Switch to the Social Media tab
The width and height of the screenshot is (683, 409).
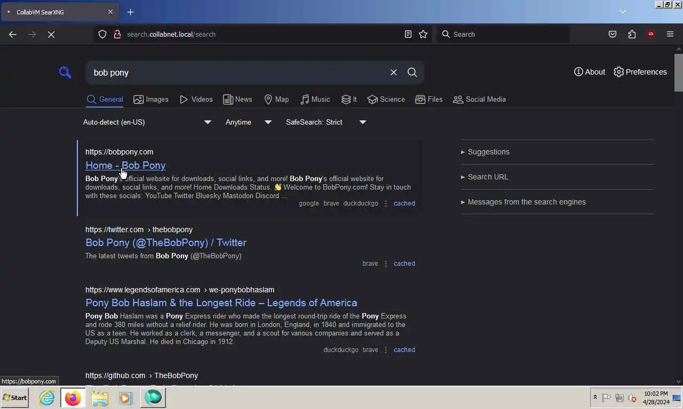479,100
